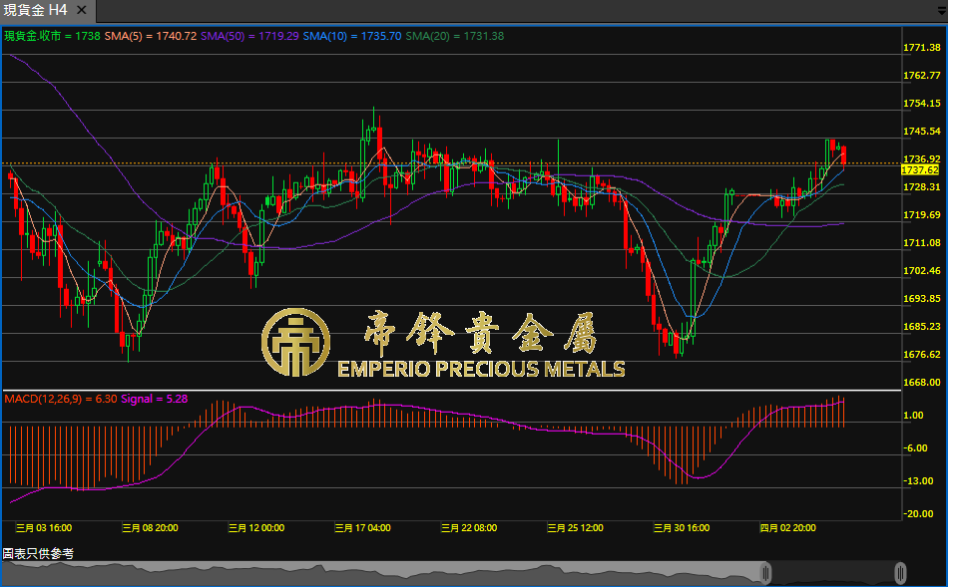Click the 1754.15 price axis label
This screenshot has height=587, width=954.
[922, 104]
